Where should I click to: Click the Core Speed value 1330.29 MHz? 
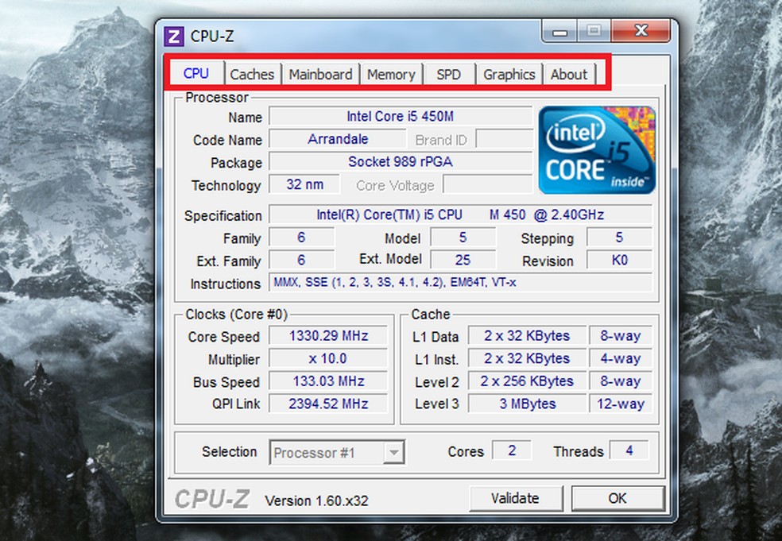(x=328, y=335)
